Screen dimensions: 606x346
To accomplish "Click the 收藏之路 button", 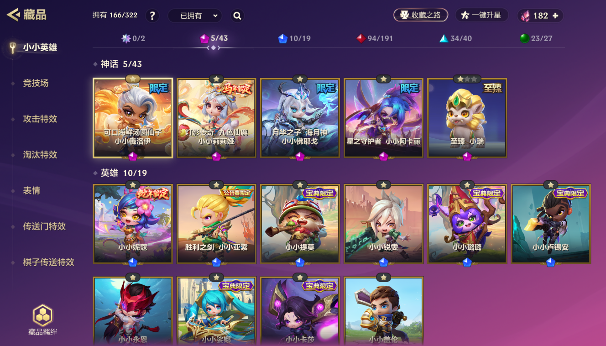I will coord(421,15).
